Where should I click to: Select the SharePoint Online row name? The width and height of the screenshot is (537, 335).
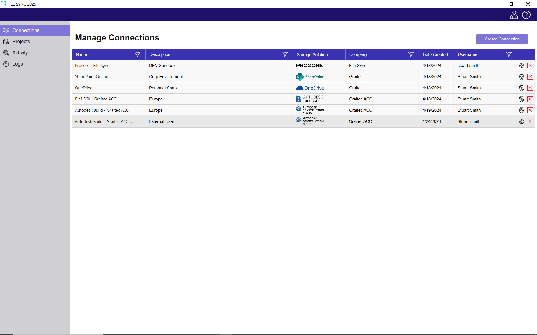(91, 77)
